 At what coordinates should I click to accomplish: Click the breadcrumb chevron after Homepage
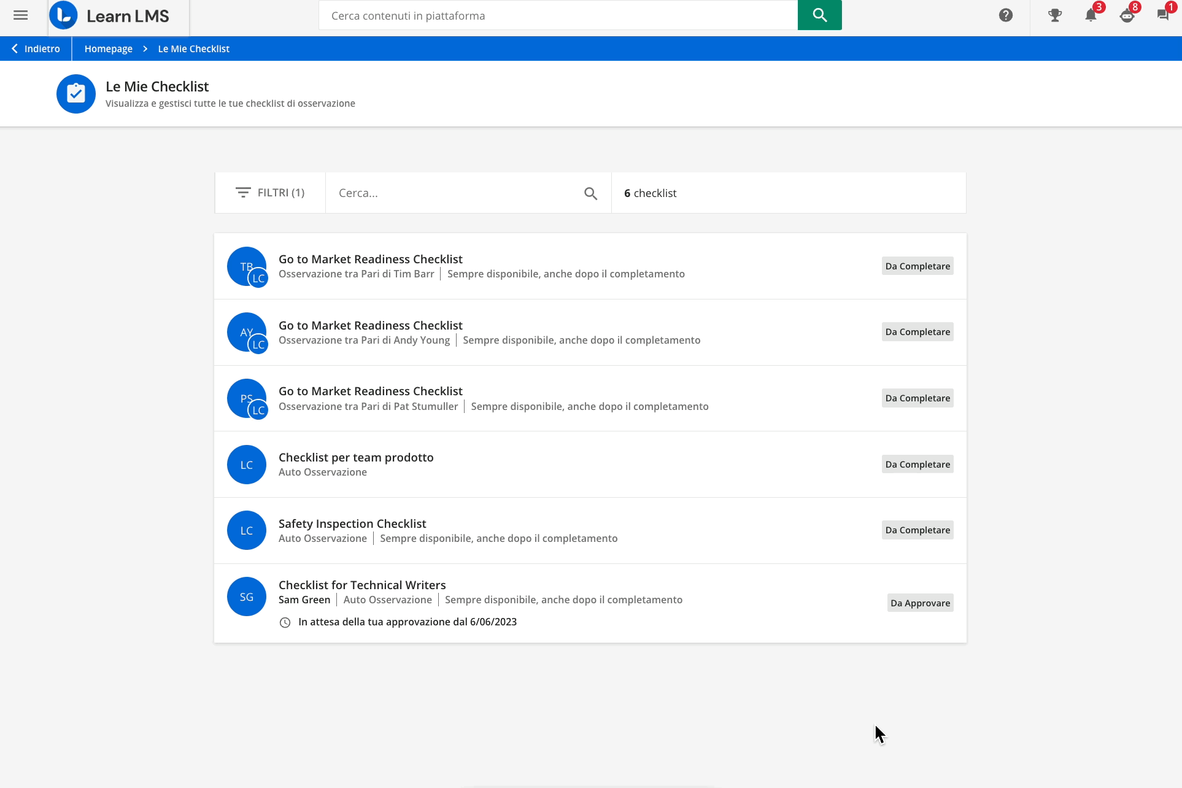tap(145, 48)
